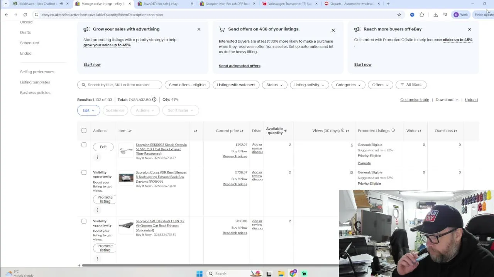The width and height of the screenshot is (494, 277).
Task: Dismiss the Send offers banner
Action: (333, 30)
